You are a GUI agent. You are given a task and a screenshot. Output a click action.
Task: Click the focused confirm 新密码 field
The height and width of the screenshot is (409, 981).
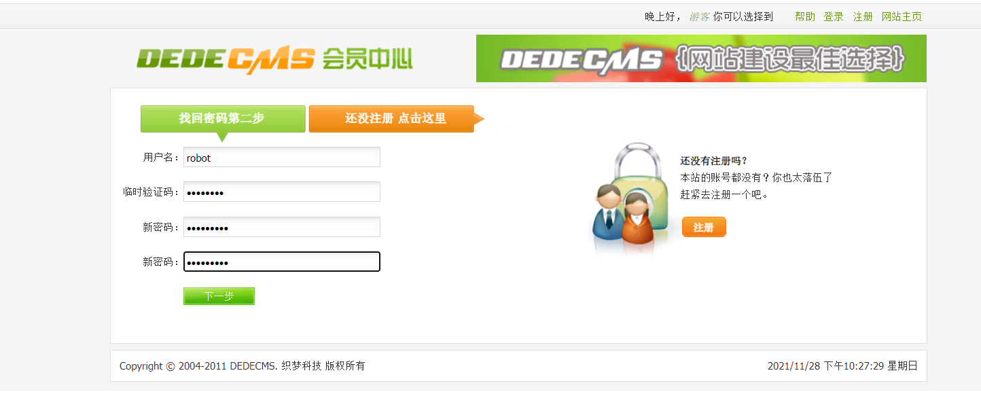pyautogui.click(x=282, y=262)
